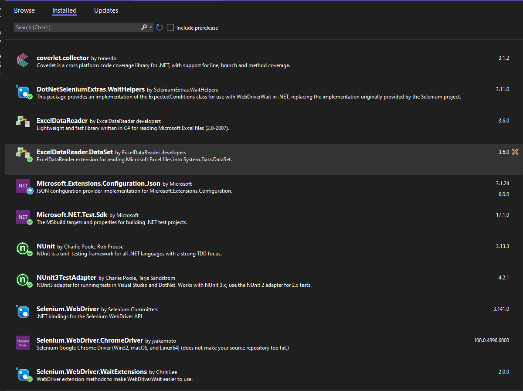This screenshot has width=523, height=391.
Task: Click the coverlet.collector description line
Action: pos(163,65)
